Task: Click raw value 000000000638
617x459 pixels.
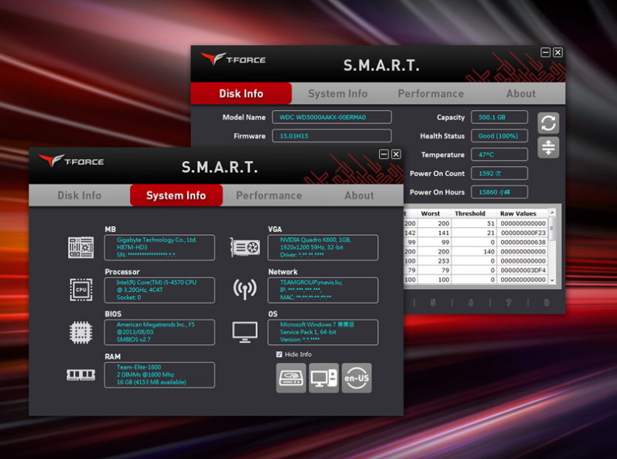Action: coord(523,242)
